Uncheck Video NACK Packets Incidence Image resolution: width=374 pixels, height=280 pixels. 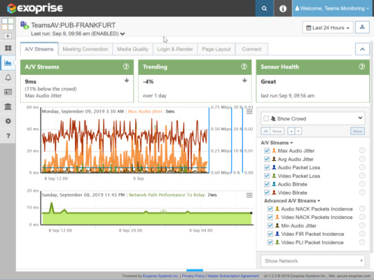(270, 217)
